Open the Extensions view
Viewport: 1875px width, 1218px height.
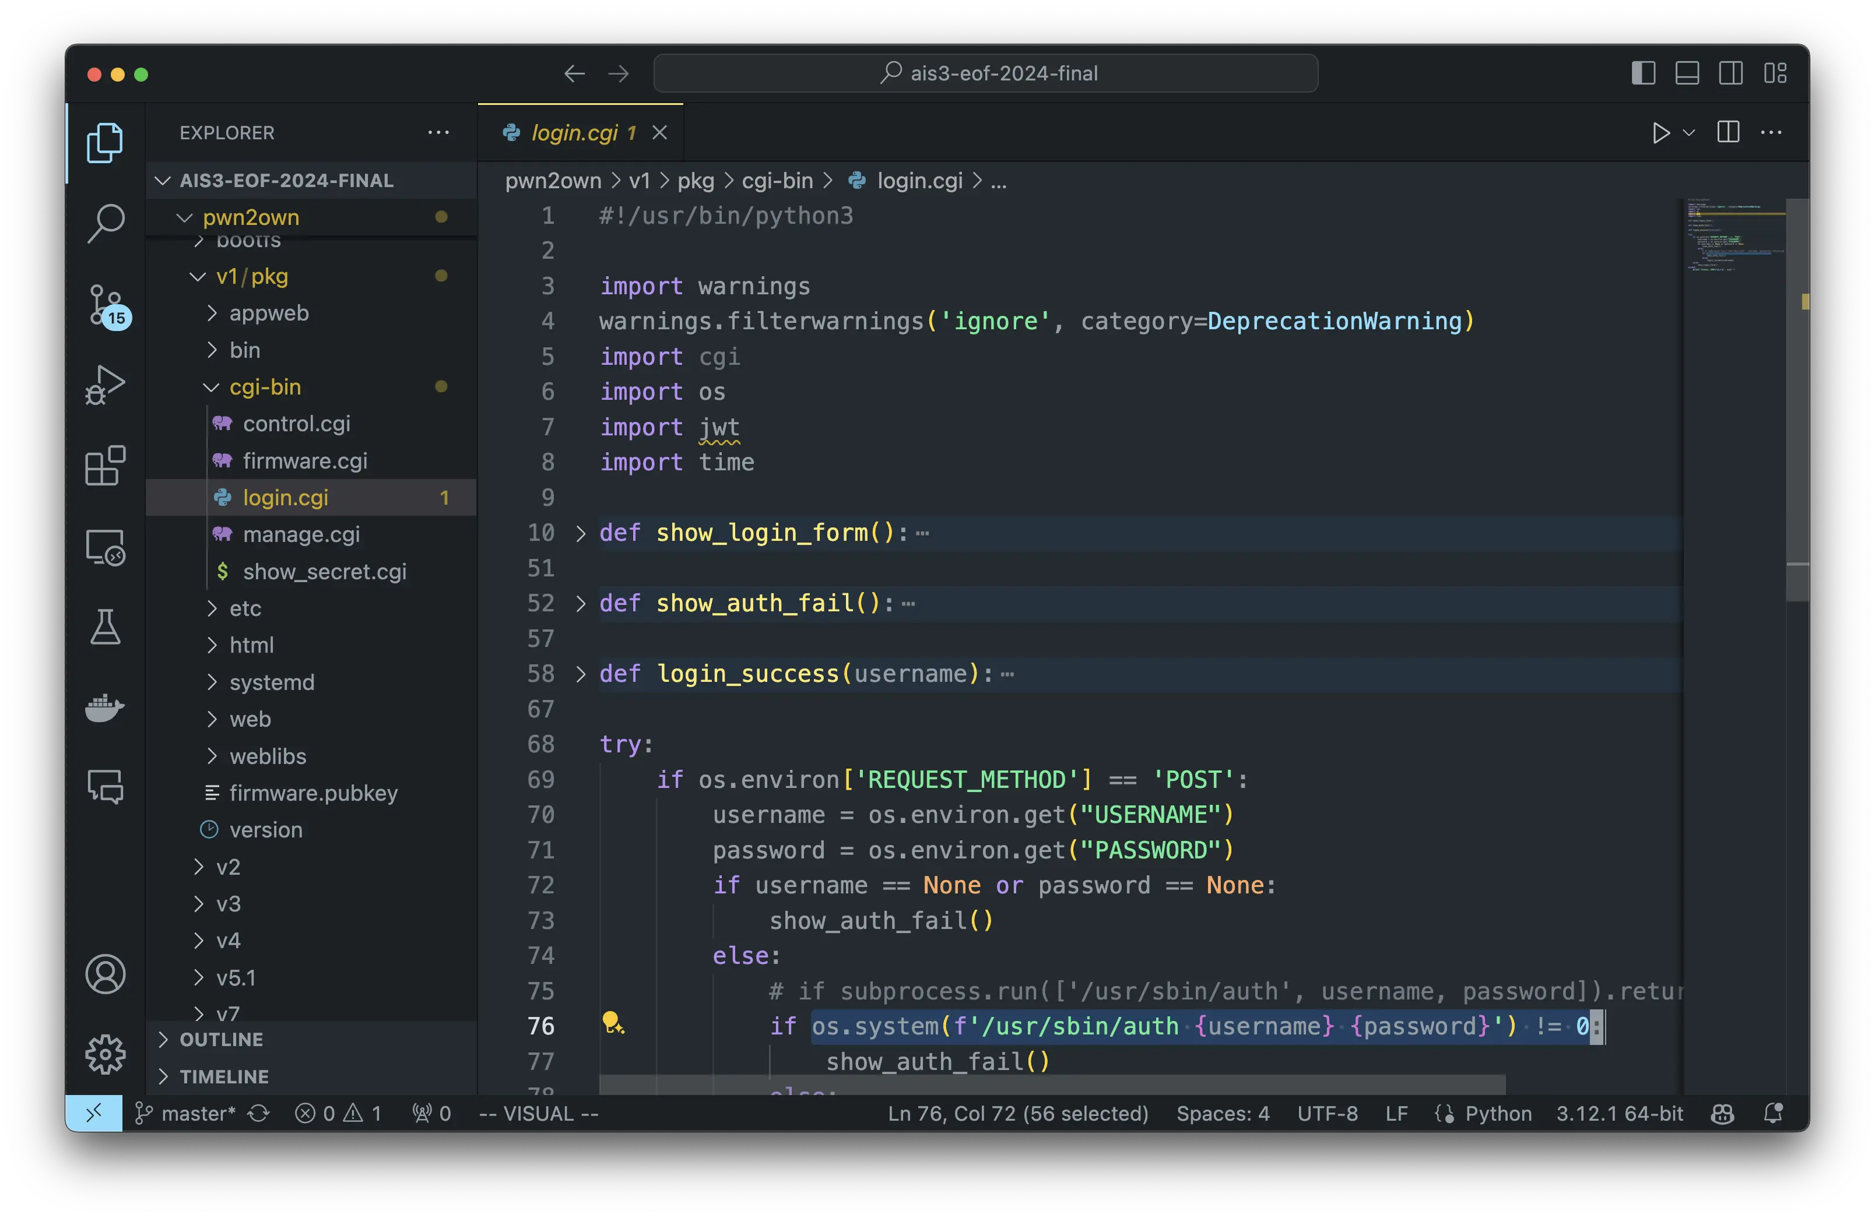[105, 465]
